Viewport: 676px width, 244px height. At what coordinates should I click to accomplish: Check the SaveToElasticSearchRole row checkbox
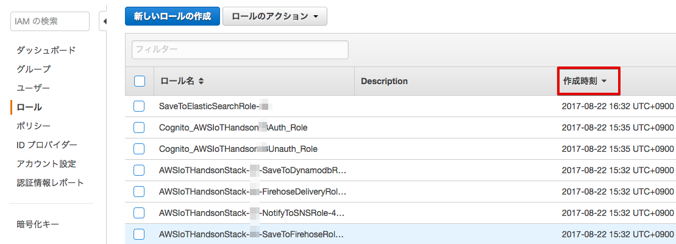[139, 107]
